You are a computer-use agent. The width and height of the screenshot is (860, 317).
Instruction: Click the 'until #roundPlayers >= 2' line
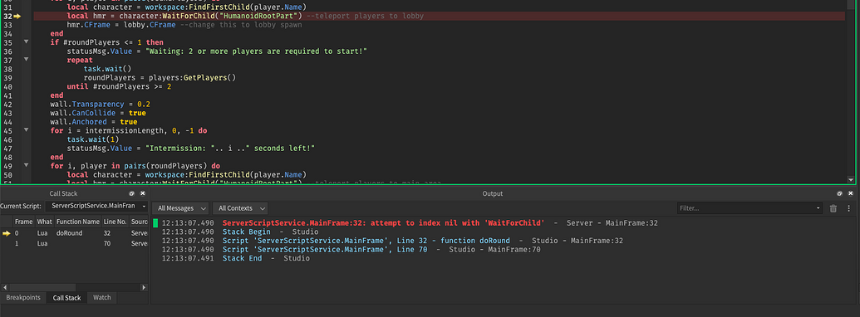pos(119,86)
